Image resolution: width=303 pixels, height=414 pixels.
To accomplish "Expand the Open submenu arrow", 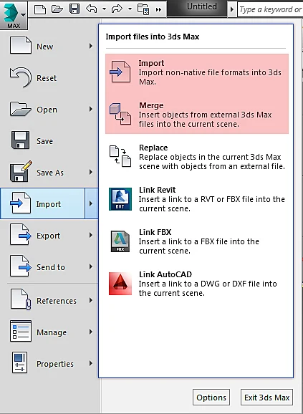I will tap(91, 109).
